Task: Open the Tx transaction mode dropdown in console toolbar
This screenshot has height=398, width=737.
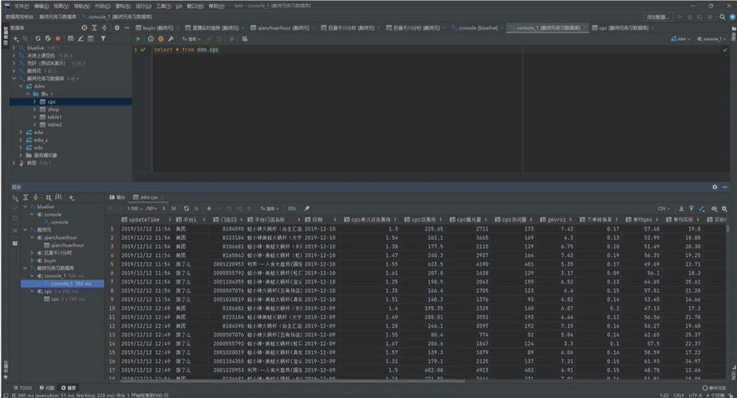Action: pos(191,39)
